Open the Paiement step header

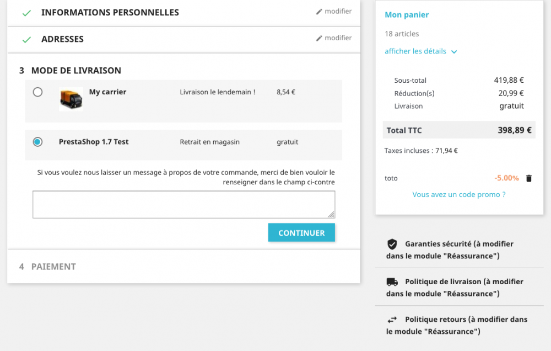point(53,267)
